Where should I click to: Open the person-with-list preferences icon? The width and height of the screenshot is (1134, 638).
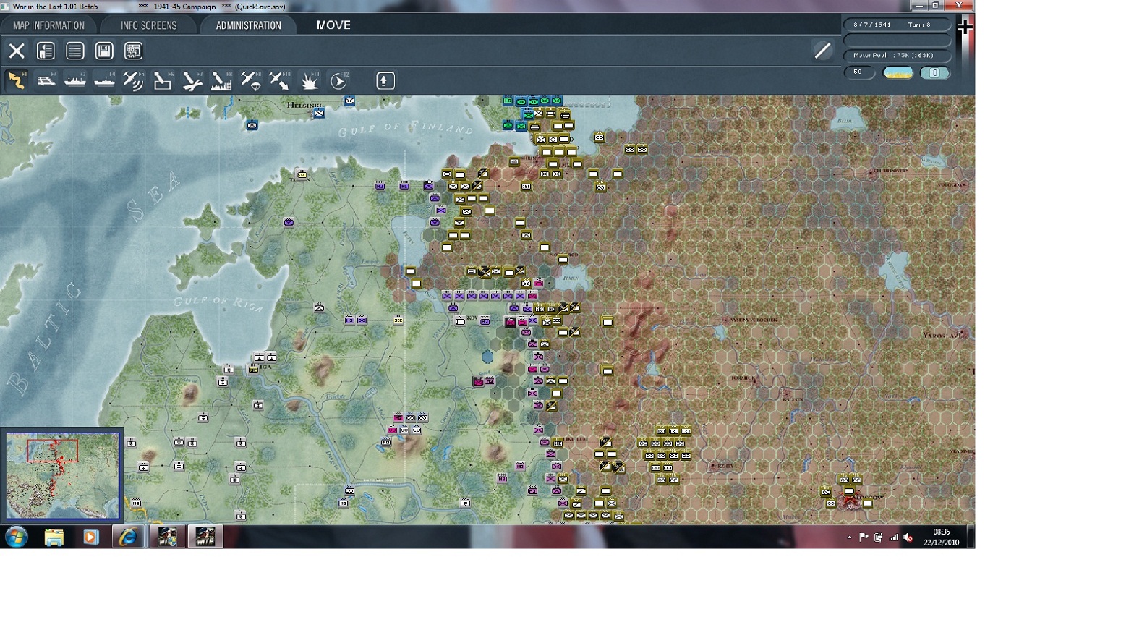pos(46,51)
